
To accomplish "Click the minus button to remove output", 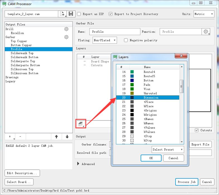I will pyautogui.click(x=20, y=137).
